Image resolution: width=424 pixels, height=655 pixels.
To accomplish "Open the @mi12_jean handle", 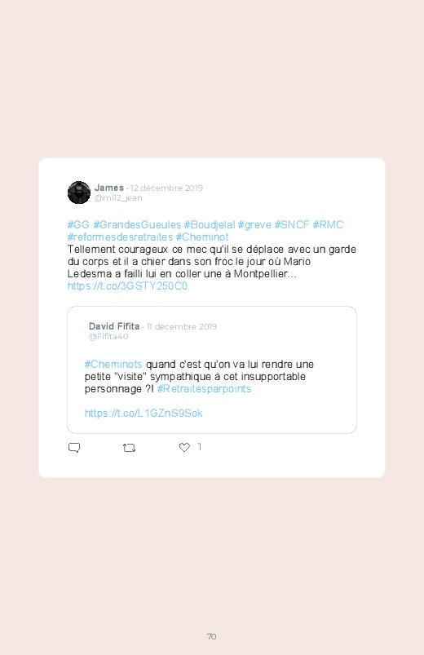I will click(x=118, y=198).
